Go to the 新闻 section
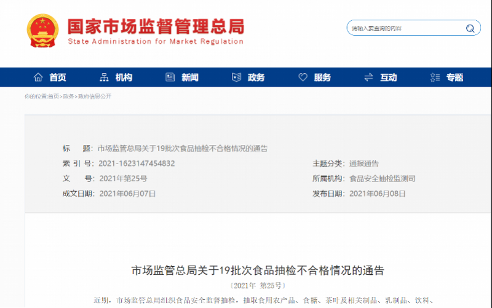 [190, 77]
